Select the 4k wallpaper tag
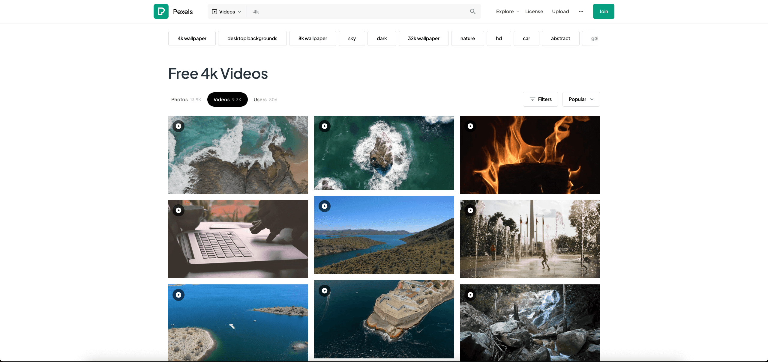The image size is (768, 362). (x=192, y=38)
